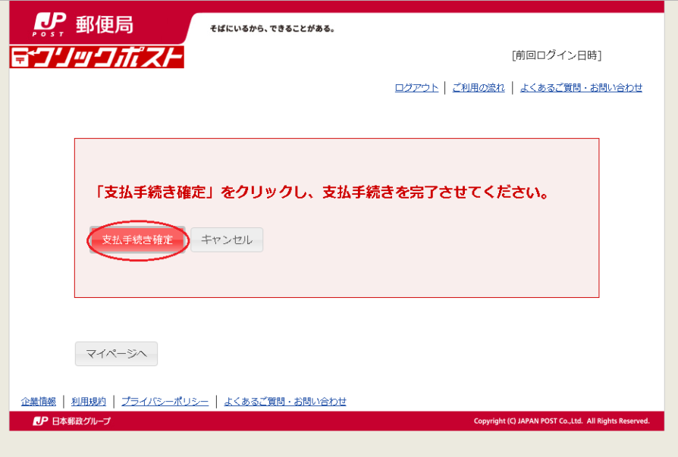Click the JP POST emblem in header

coord(49,24)
